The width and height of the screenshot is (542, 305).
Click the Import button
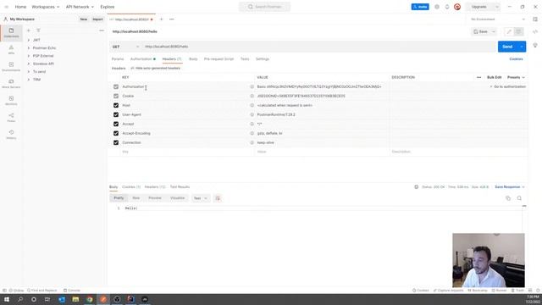pos(97,19)
